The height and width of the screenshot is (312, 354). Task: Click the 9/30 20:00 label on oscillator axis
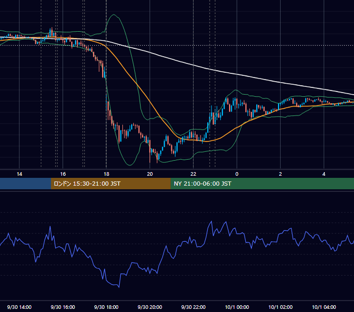tap(150, 307)
